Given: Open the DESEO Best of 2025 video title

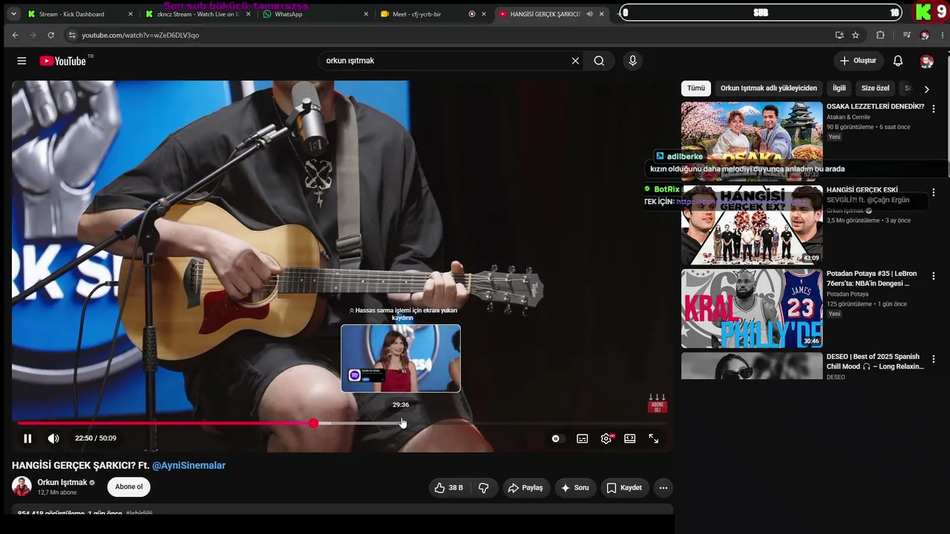Looking at the screenshot, I should 874,362.
